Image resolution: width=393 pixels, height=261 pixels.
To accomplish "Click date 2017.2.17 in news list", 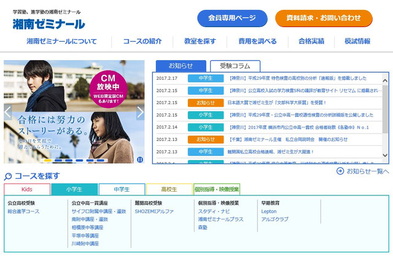I will coord(166,78).
